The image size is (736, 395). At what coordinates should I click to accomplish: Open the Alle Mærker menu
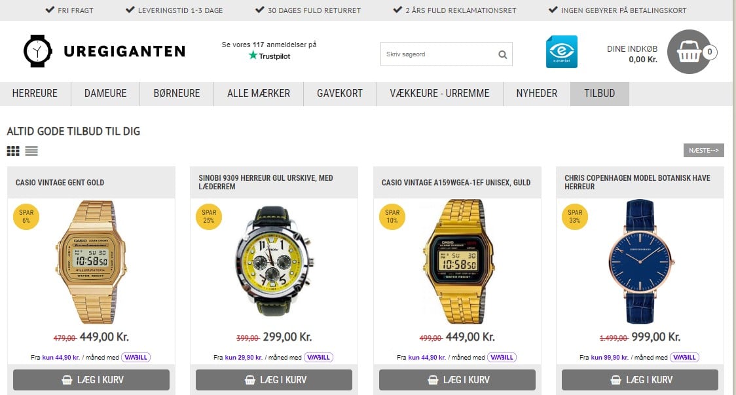[259, 94]
